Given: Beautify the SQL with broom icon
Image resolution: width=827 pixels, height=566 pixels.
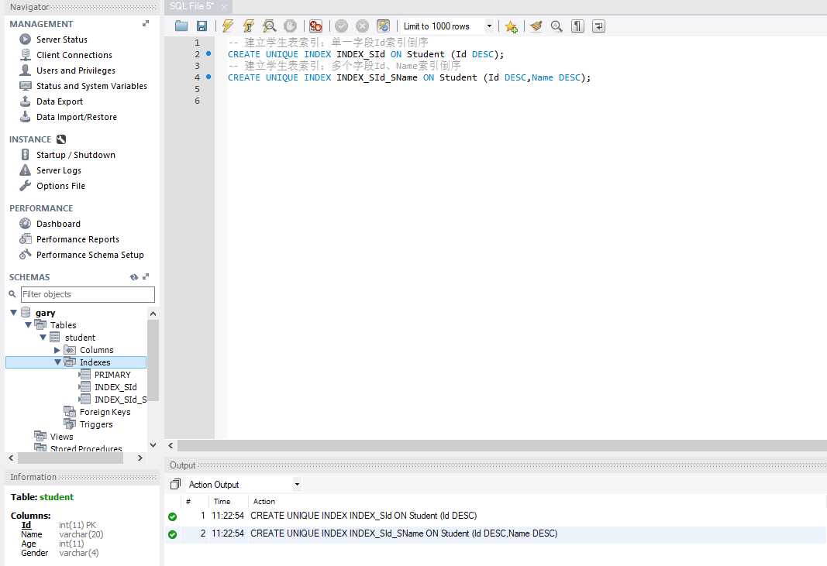Looking at the screenshot, I should 536,26.
